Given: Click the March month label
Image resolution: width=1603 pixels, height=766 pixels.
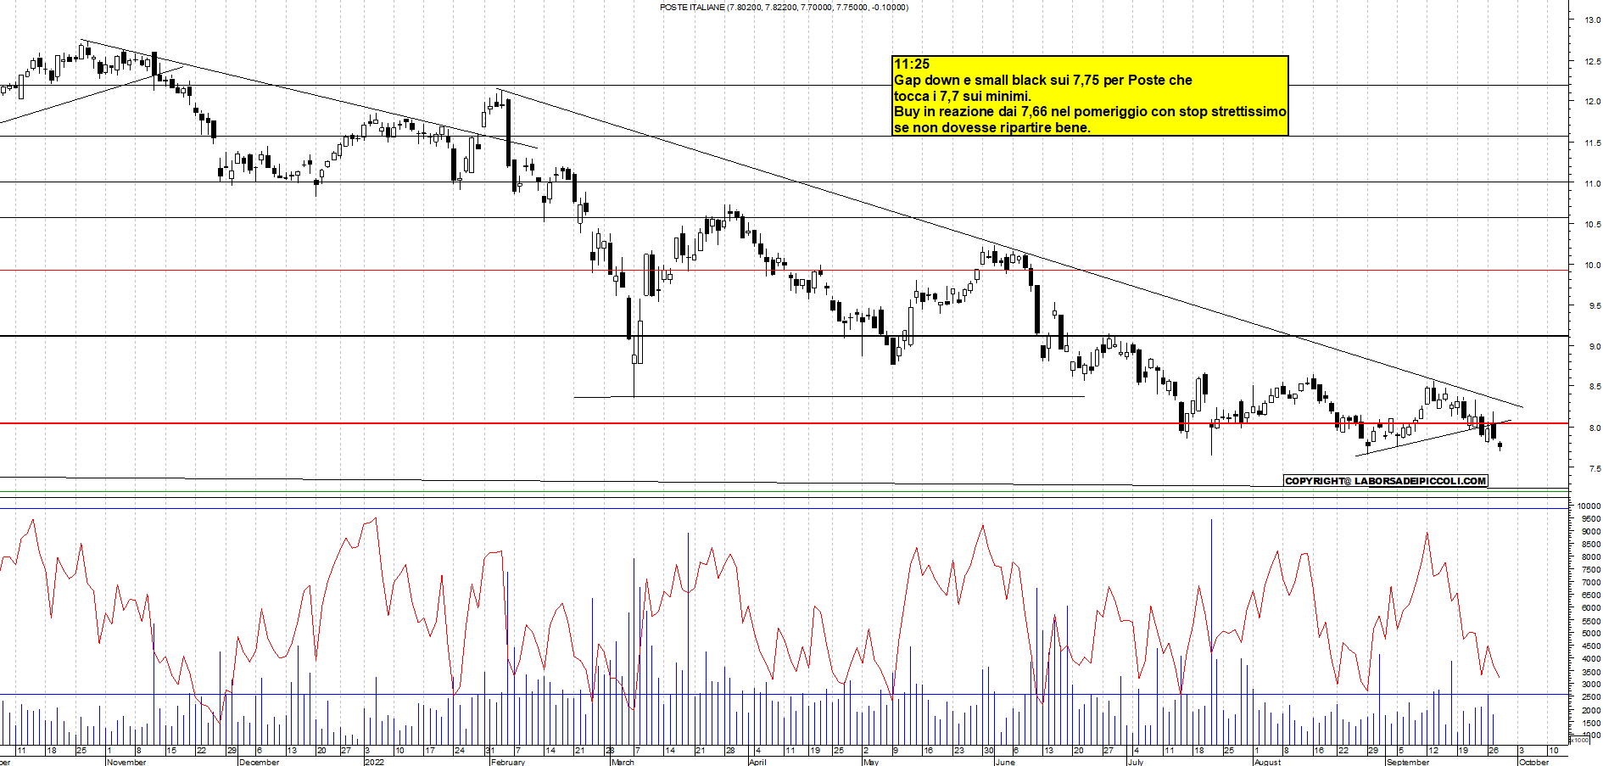Looking at the screenshot, I should coord(623,762).
